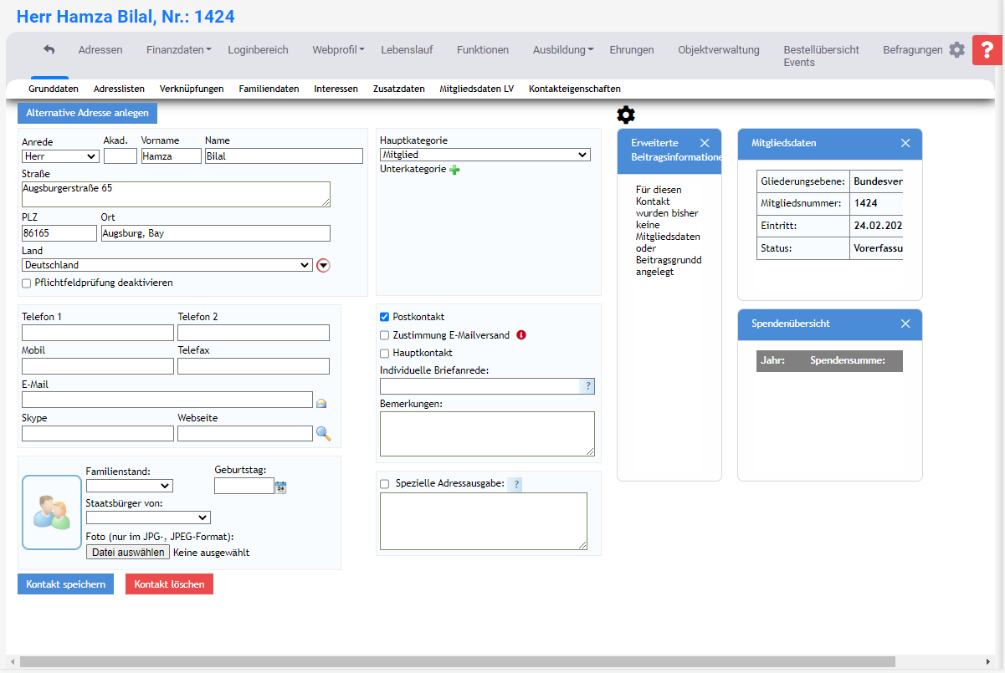This screenshot has width=1005, height=673.
Task: Enable the Hauptkontakt checkbox
Action: (385, 354)
